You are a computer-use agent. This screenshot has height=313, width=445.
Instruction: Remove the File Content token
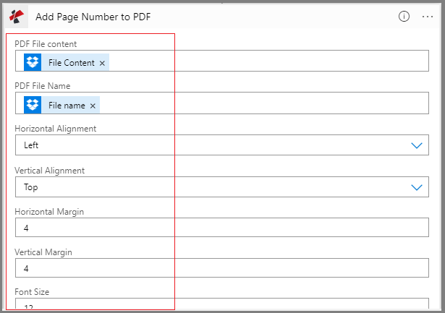[102, 64]
